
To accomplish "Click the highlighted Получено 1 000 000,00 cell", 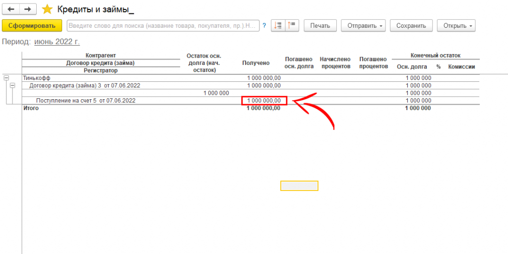I will pyautogui.click(x=264, y=101).
